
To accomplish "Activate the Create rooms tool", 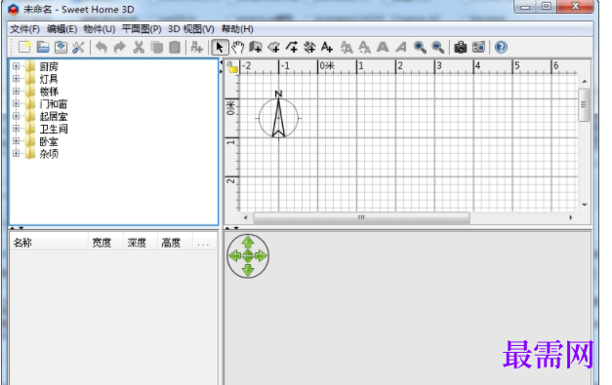I will pyautogui.click(x=274, y=48).
